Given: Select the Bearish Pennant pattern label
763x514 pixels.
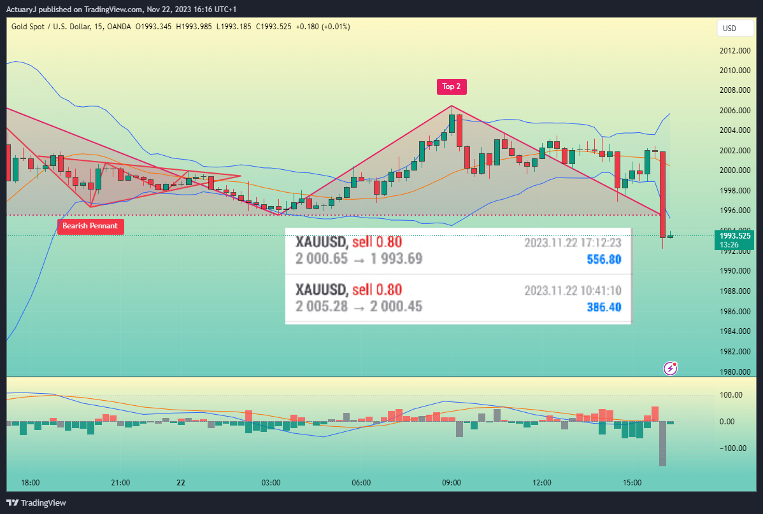Looking at the screenshot, I should click(90, 226).
